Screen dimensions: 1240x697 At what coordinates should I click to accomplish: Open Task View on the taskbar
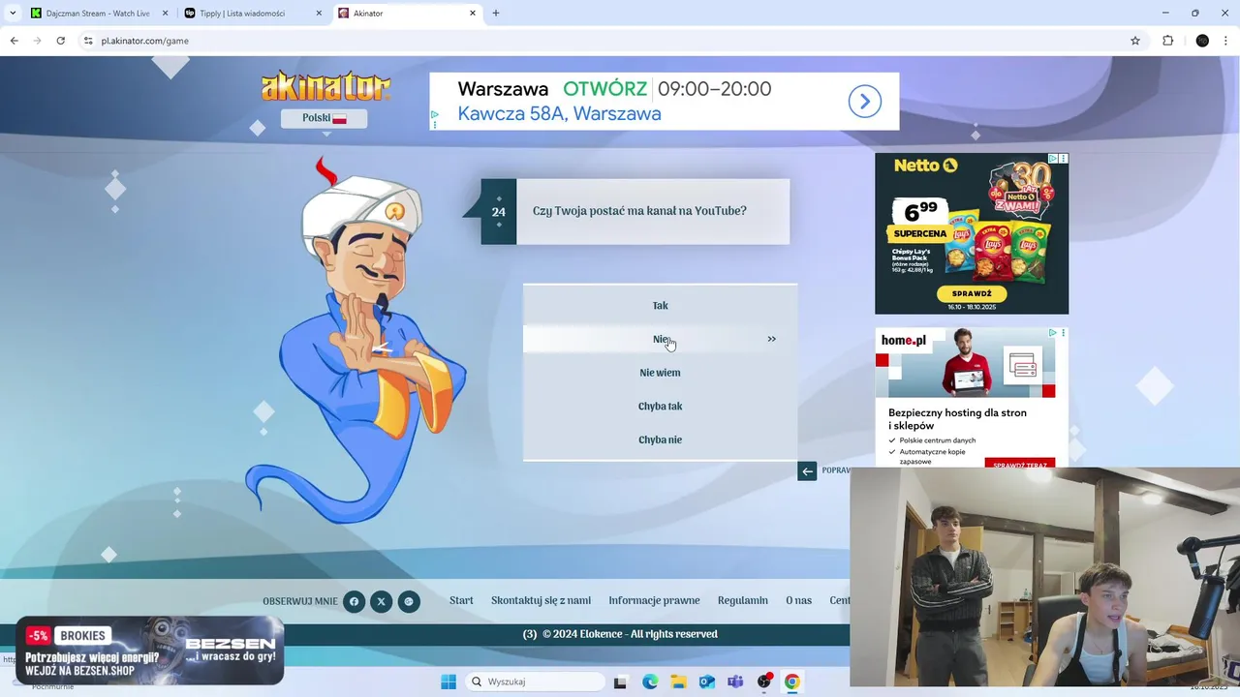(x=621, y=682)
